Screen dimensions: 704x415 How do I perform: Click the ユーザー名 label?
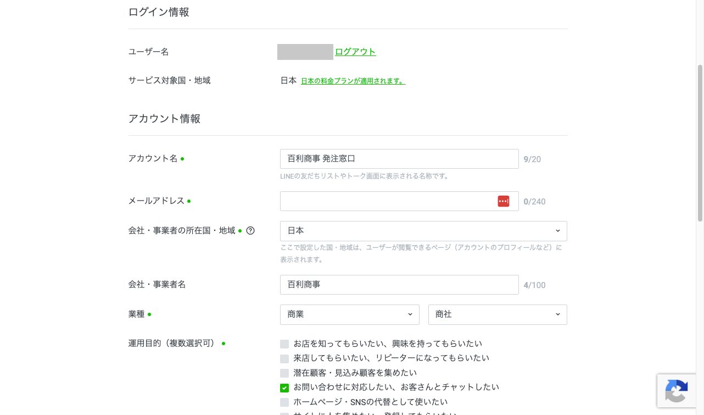pyautogui.click(x=149, y=52)
